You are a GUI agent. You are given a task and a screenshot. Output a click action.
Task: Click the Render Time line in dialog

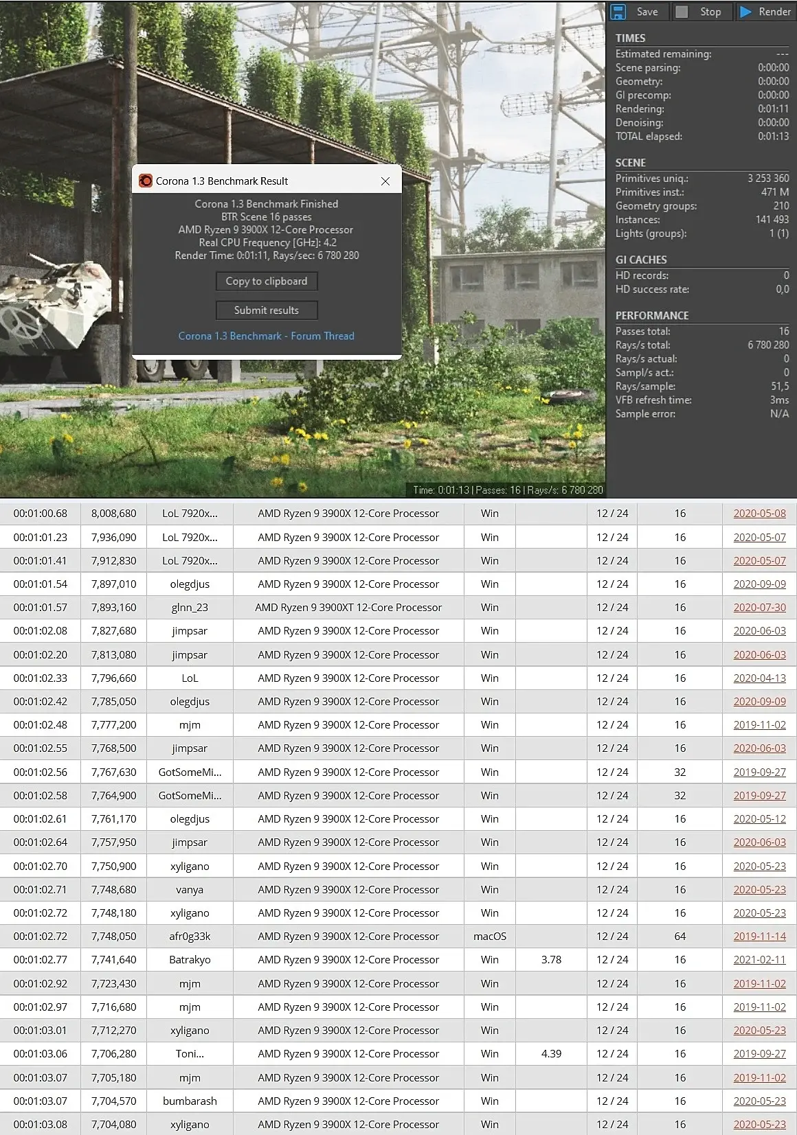(267, 255)
